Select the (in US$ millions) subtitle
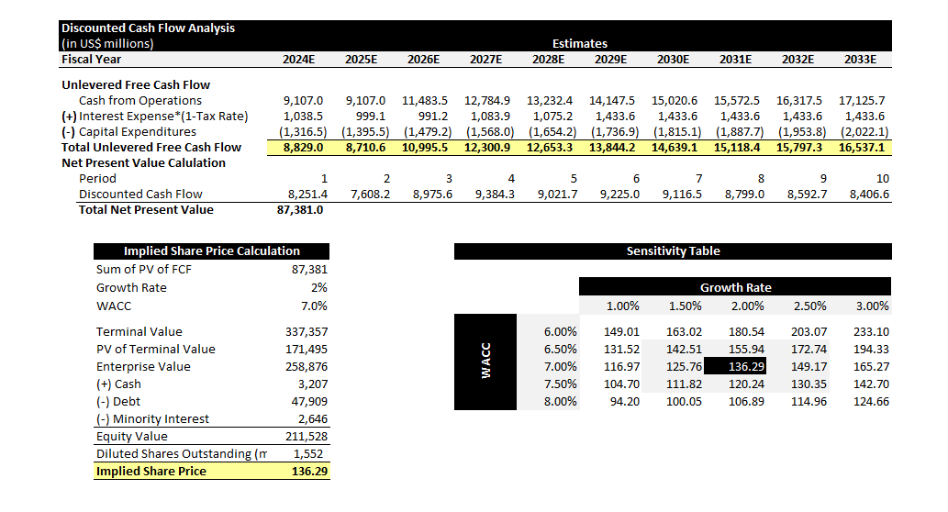This screenshot has width=948, height=512. click(x=107, y=43)
